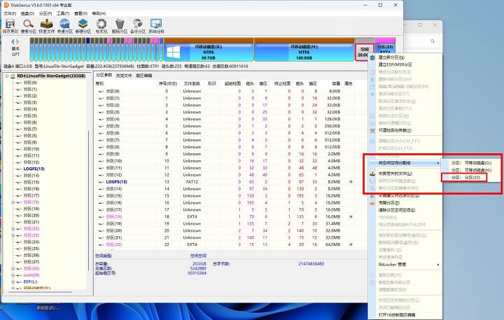This screenshot has height=320, width=504.
Task: Click the total bytes value 21474836480
Action: point(311,264)
